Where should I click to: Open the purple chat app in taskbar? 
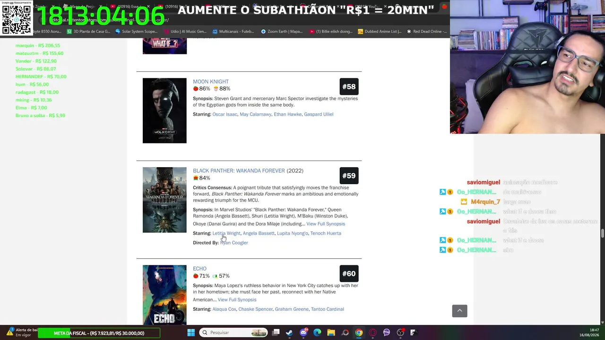coord(387,332)
